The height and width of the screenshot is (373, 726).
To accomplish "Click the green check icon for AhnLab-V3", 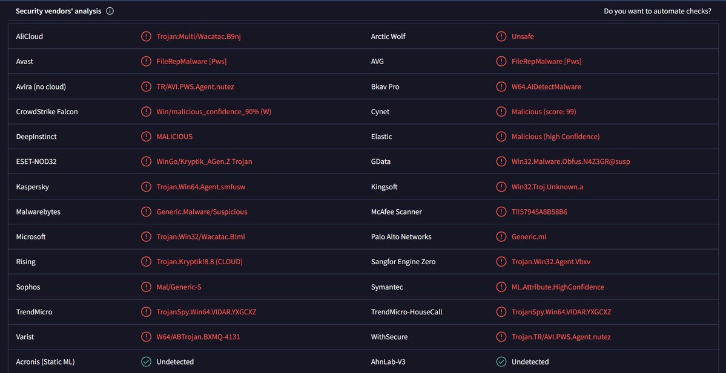I will click(501, 362).
